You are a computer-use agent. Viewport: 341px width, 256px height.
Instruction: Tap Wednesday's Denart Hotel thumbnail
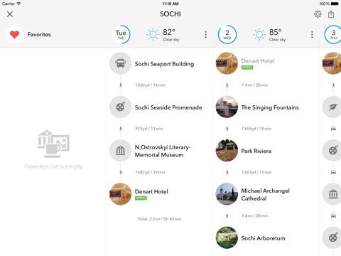click(227, 63)
